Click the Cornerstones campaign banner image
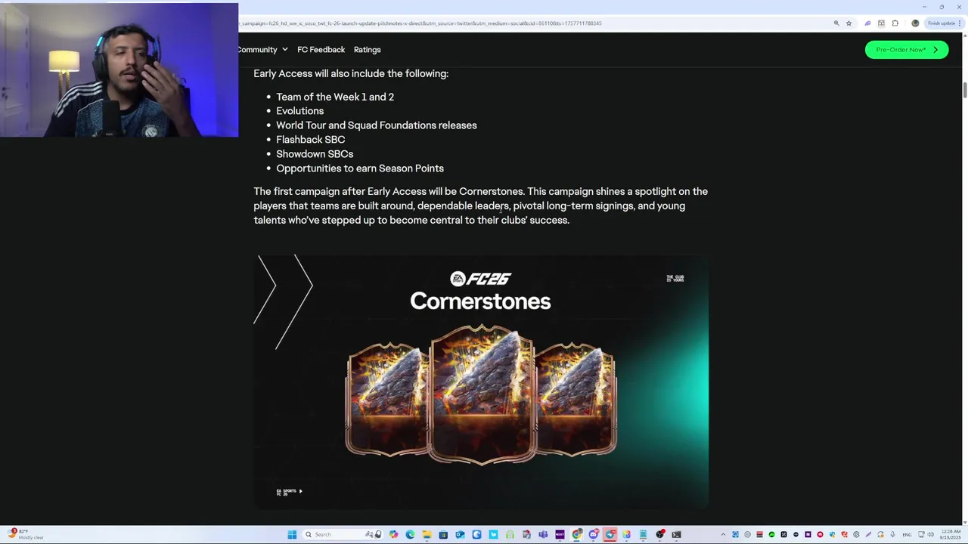 (481, 382)
